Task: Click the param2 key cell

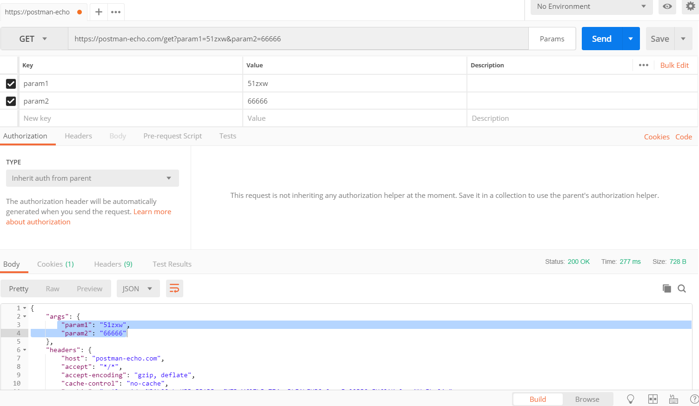Action: (x=130, y=101)
